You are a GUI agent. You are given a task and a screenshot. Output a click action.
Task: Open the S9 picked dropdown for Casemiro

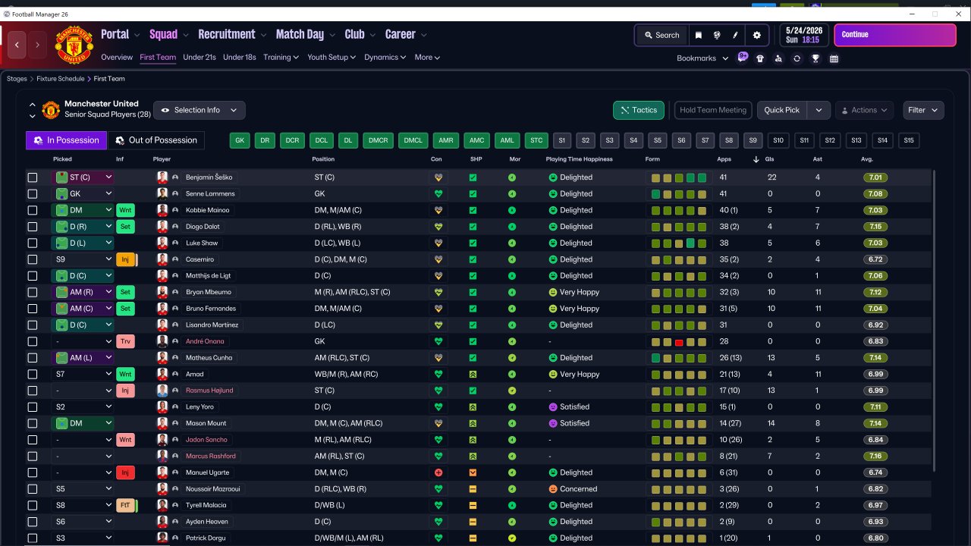point(83,259)
